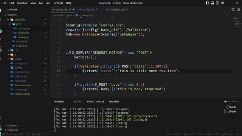242x136 pixels.
Task: Open the File menu
Action: [5, 3]
